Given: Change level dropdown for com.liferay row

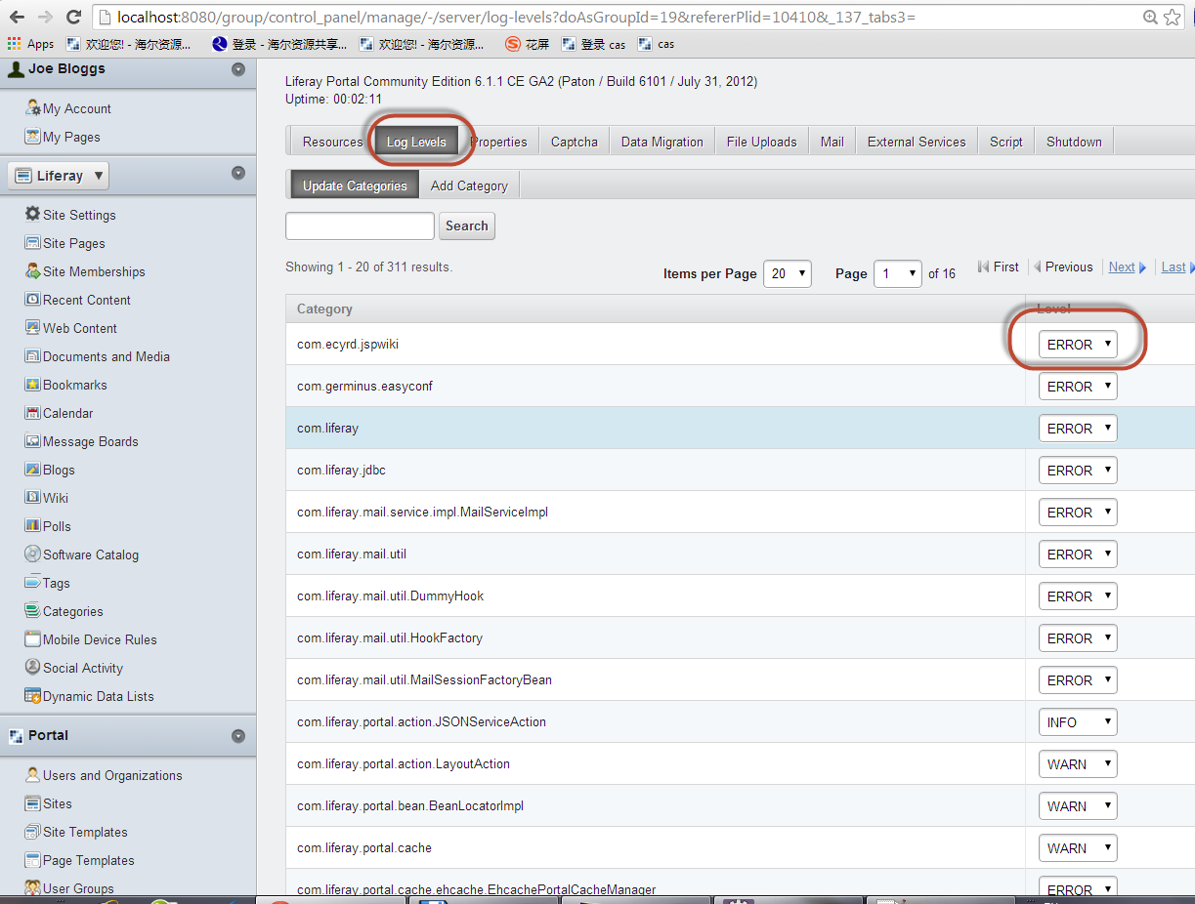Looking at the screenshot, I should click(x=1078, y=429).
